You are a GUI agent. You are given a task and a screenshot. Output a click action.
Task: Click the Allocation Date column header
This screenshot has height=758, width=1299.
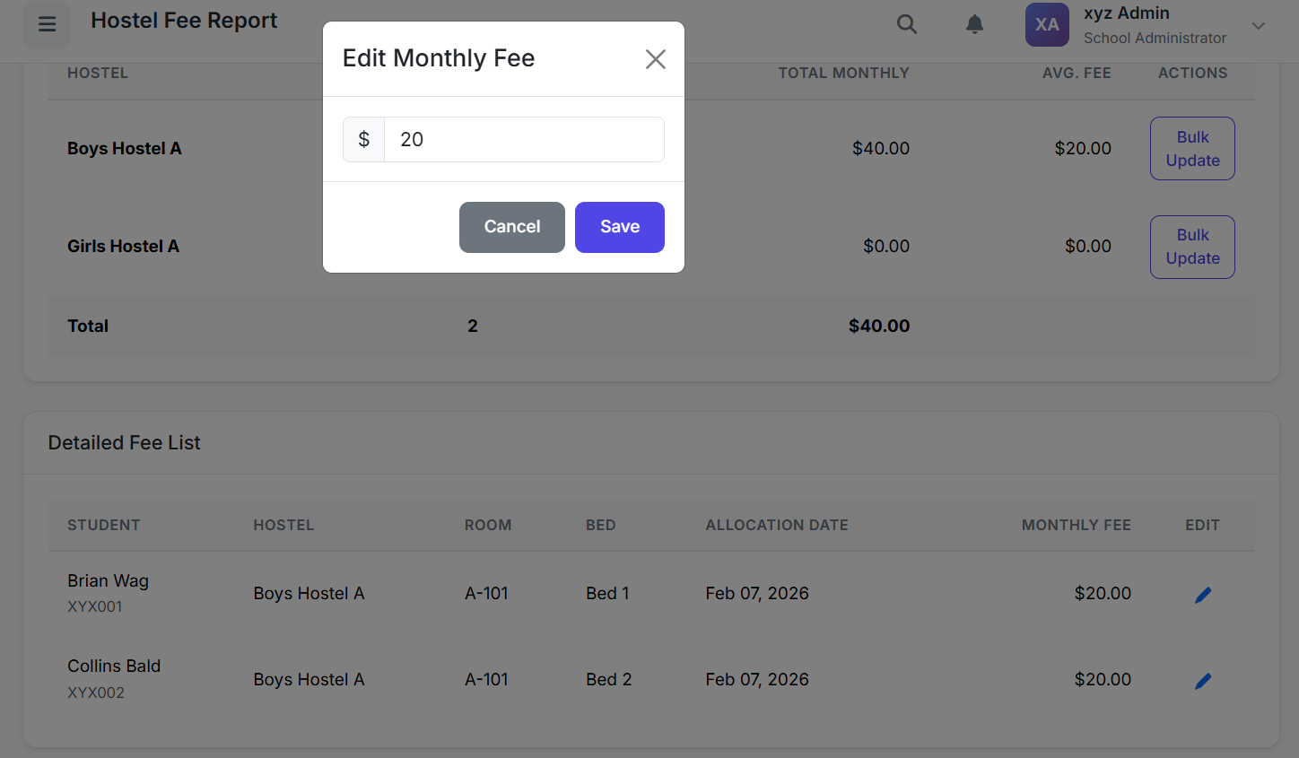click(776, 526)
